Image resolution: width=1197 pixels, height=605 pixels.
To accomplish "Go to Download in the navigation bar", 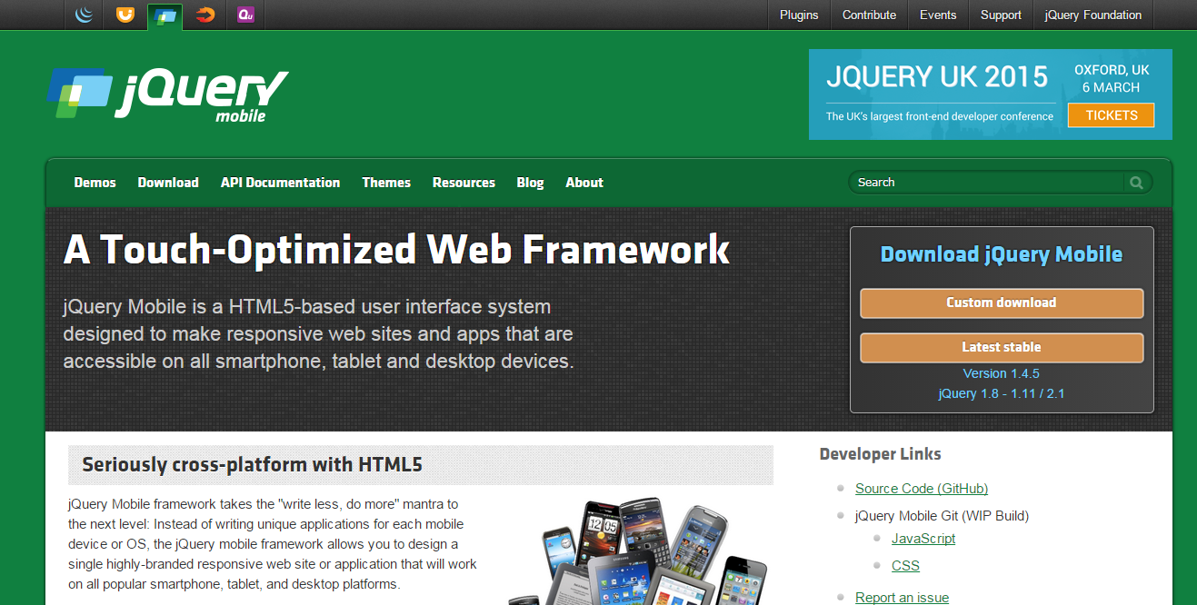I will (168, 183).
